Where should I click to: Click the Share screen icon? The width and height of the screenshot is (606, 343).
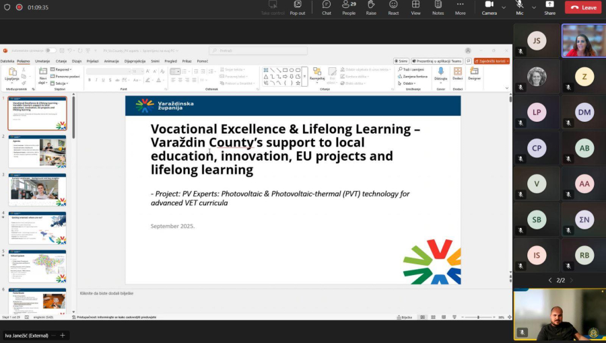coord(550,7)
